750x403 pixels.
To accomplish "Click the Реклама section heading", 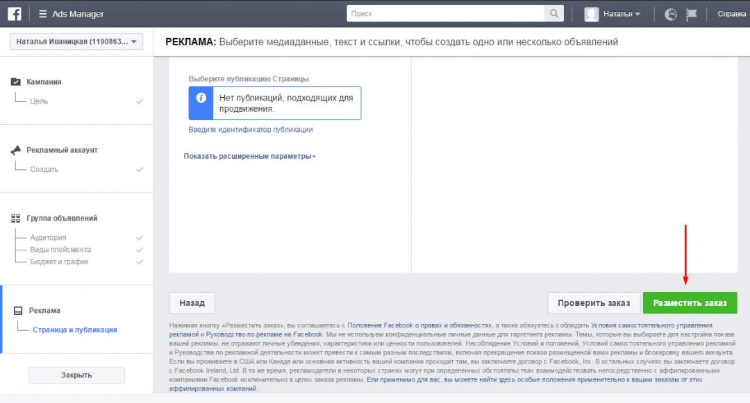I will click(x=44, y=310).
